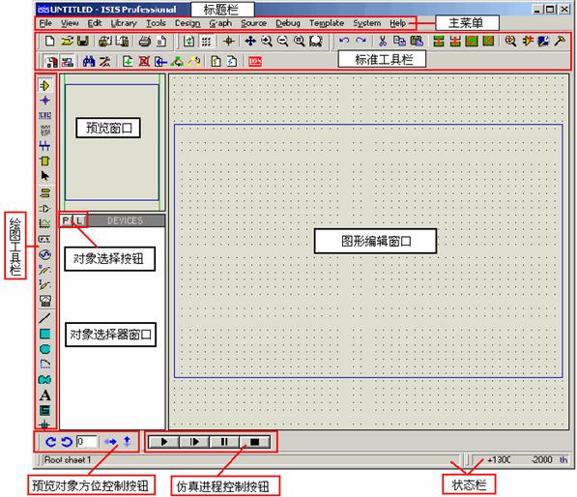Click the Cut scissors icon

383,41
